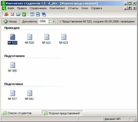This screenshot has width=138, height=122.
Task: Select draft document № 861
Action: pos(29,95)
